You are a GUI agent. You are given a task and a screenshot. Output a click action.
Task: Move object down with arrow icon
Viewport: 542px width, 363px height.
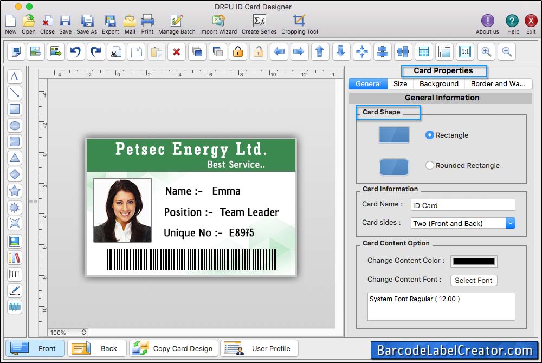pyautogui.click(x=341, y=52)
